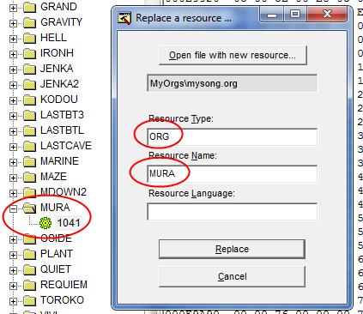This screenshot has width=363, height=314.
Task: Select the MDOWN2 tree label
Action: pos(64,192)
